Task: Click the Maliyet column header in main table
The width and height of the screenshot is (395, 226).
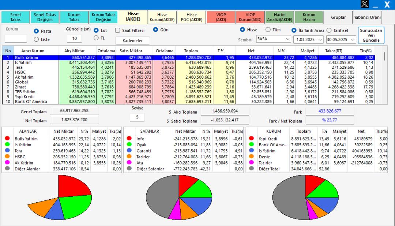Action: pyautogui.click(x=307, y=50)
